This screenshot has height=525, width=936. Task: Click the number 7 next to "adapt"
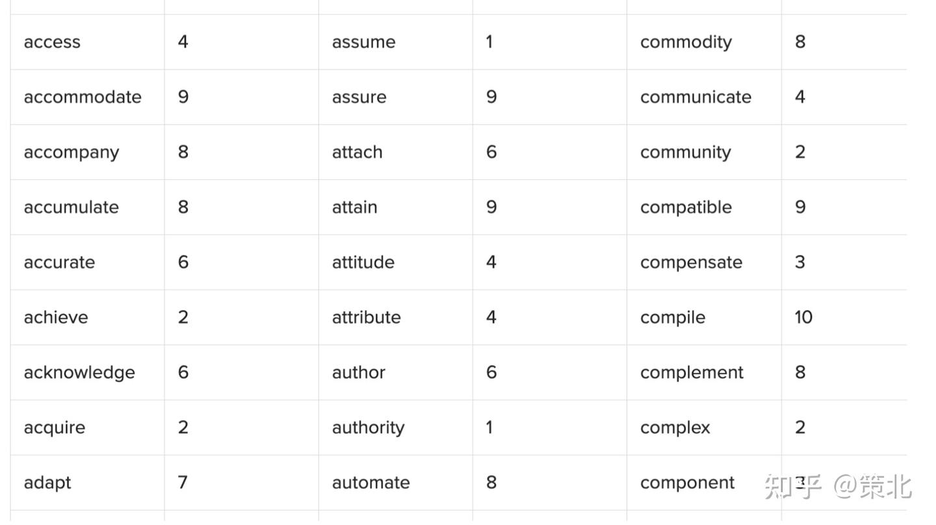click(x=183, y=482)
